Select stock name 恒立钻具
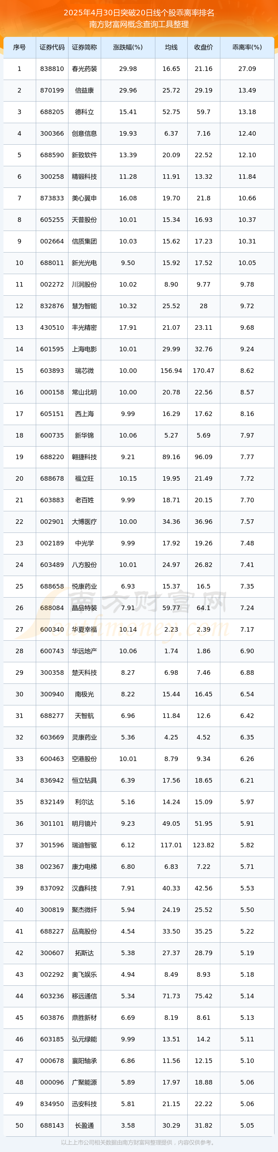 click(84, 781)
